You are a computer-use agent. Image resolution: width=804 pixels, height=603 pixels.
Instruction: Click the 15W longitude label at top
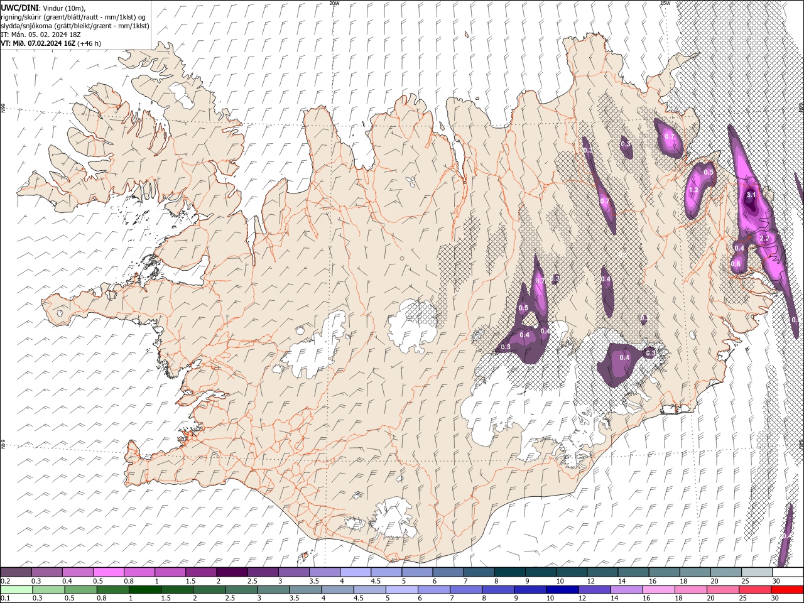point(665,3)
